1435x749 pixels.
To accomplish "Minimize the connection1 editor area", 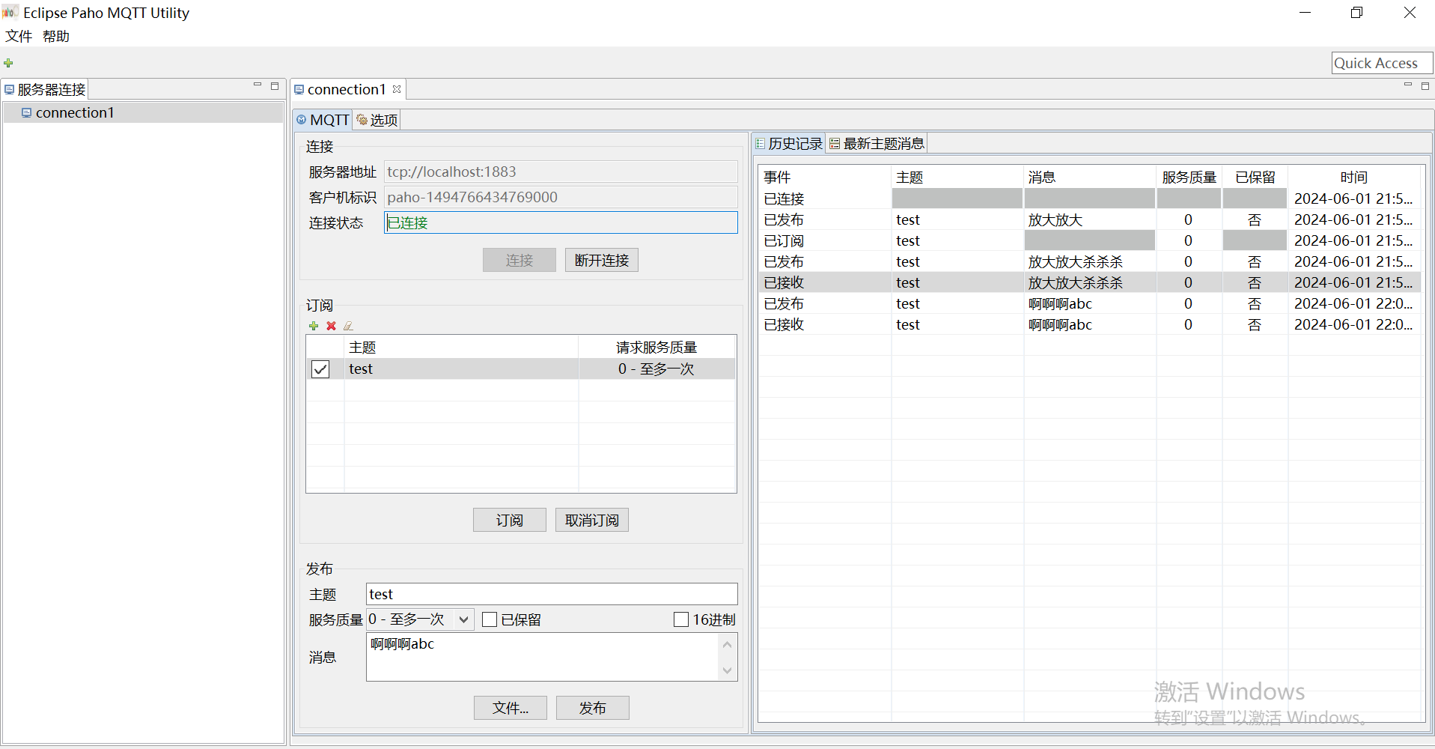I will click(x=1407, y=85).
